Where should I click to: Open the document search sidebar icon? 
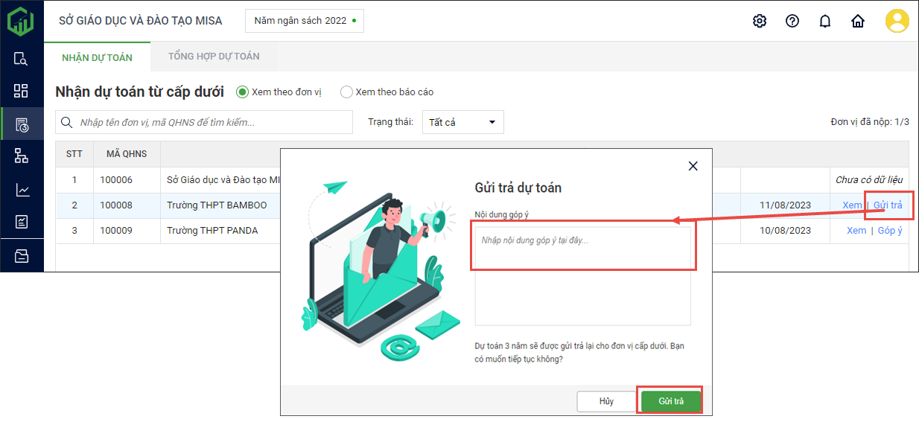tap(21, 59)
